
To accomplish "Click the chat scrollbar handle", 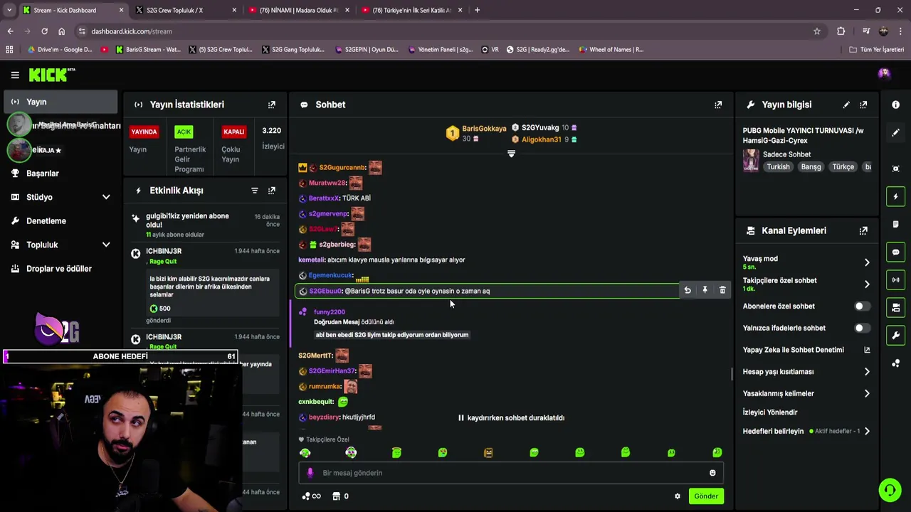I will point(732,373).
